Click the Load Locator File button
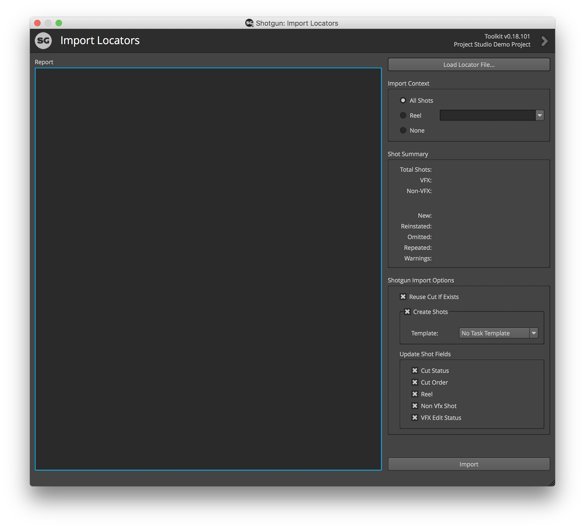The height and width of the screenshot is (529, 585). (469, 65)
